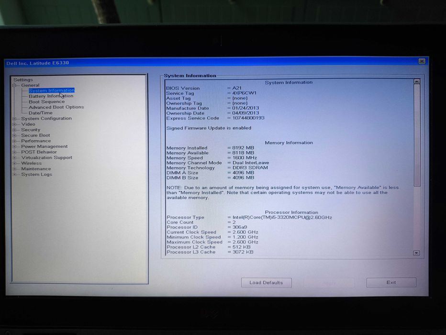Click the Load Defaults button
446x335 pixels.
coord(266,283)
